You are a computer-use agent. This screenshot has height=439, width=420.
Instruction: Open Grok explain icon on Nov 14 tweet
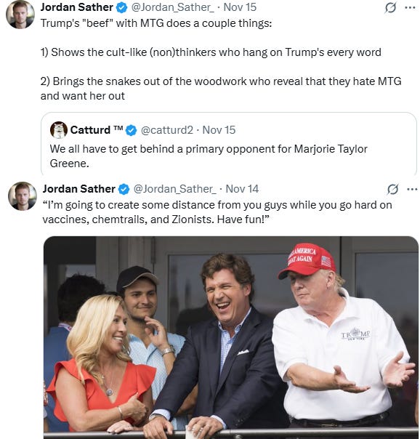coord(392,190)
